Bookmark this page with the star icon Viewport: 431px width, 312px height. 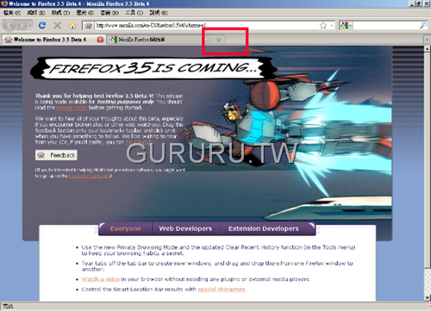pyautogui.click(x=323, y=26)
